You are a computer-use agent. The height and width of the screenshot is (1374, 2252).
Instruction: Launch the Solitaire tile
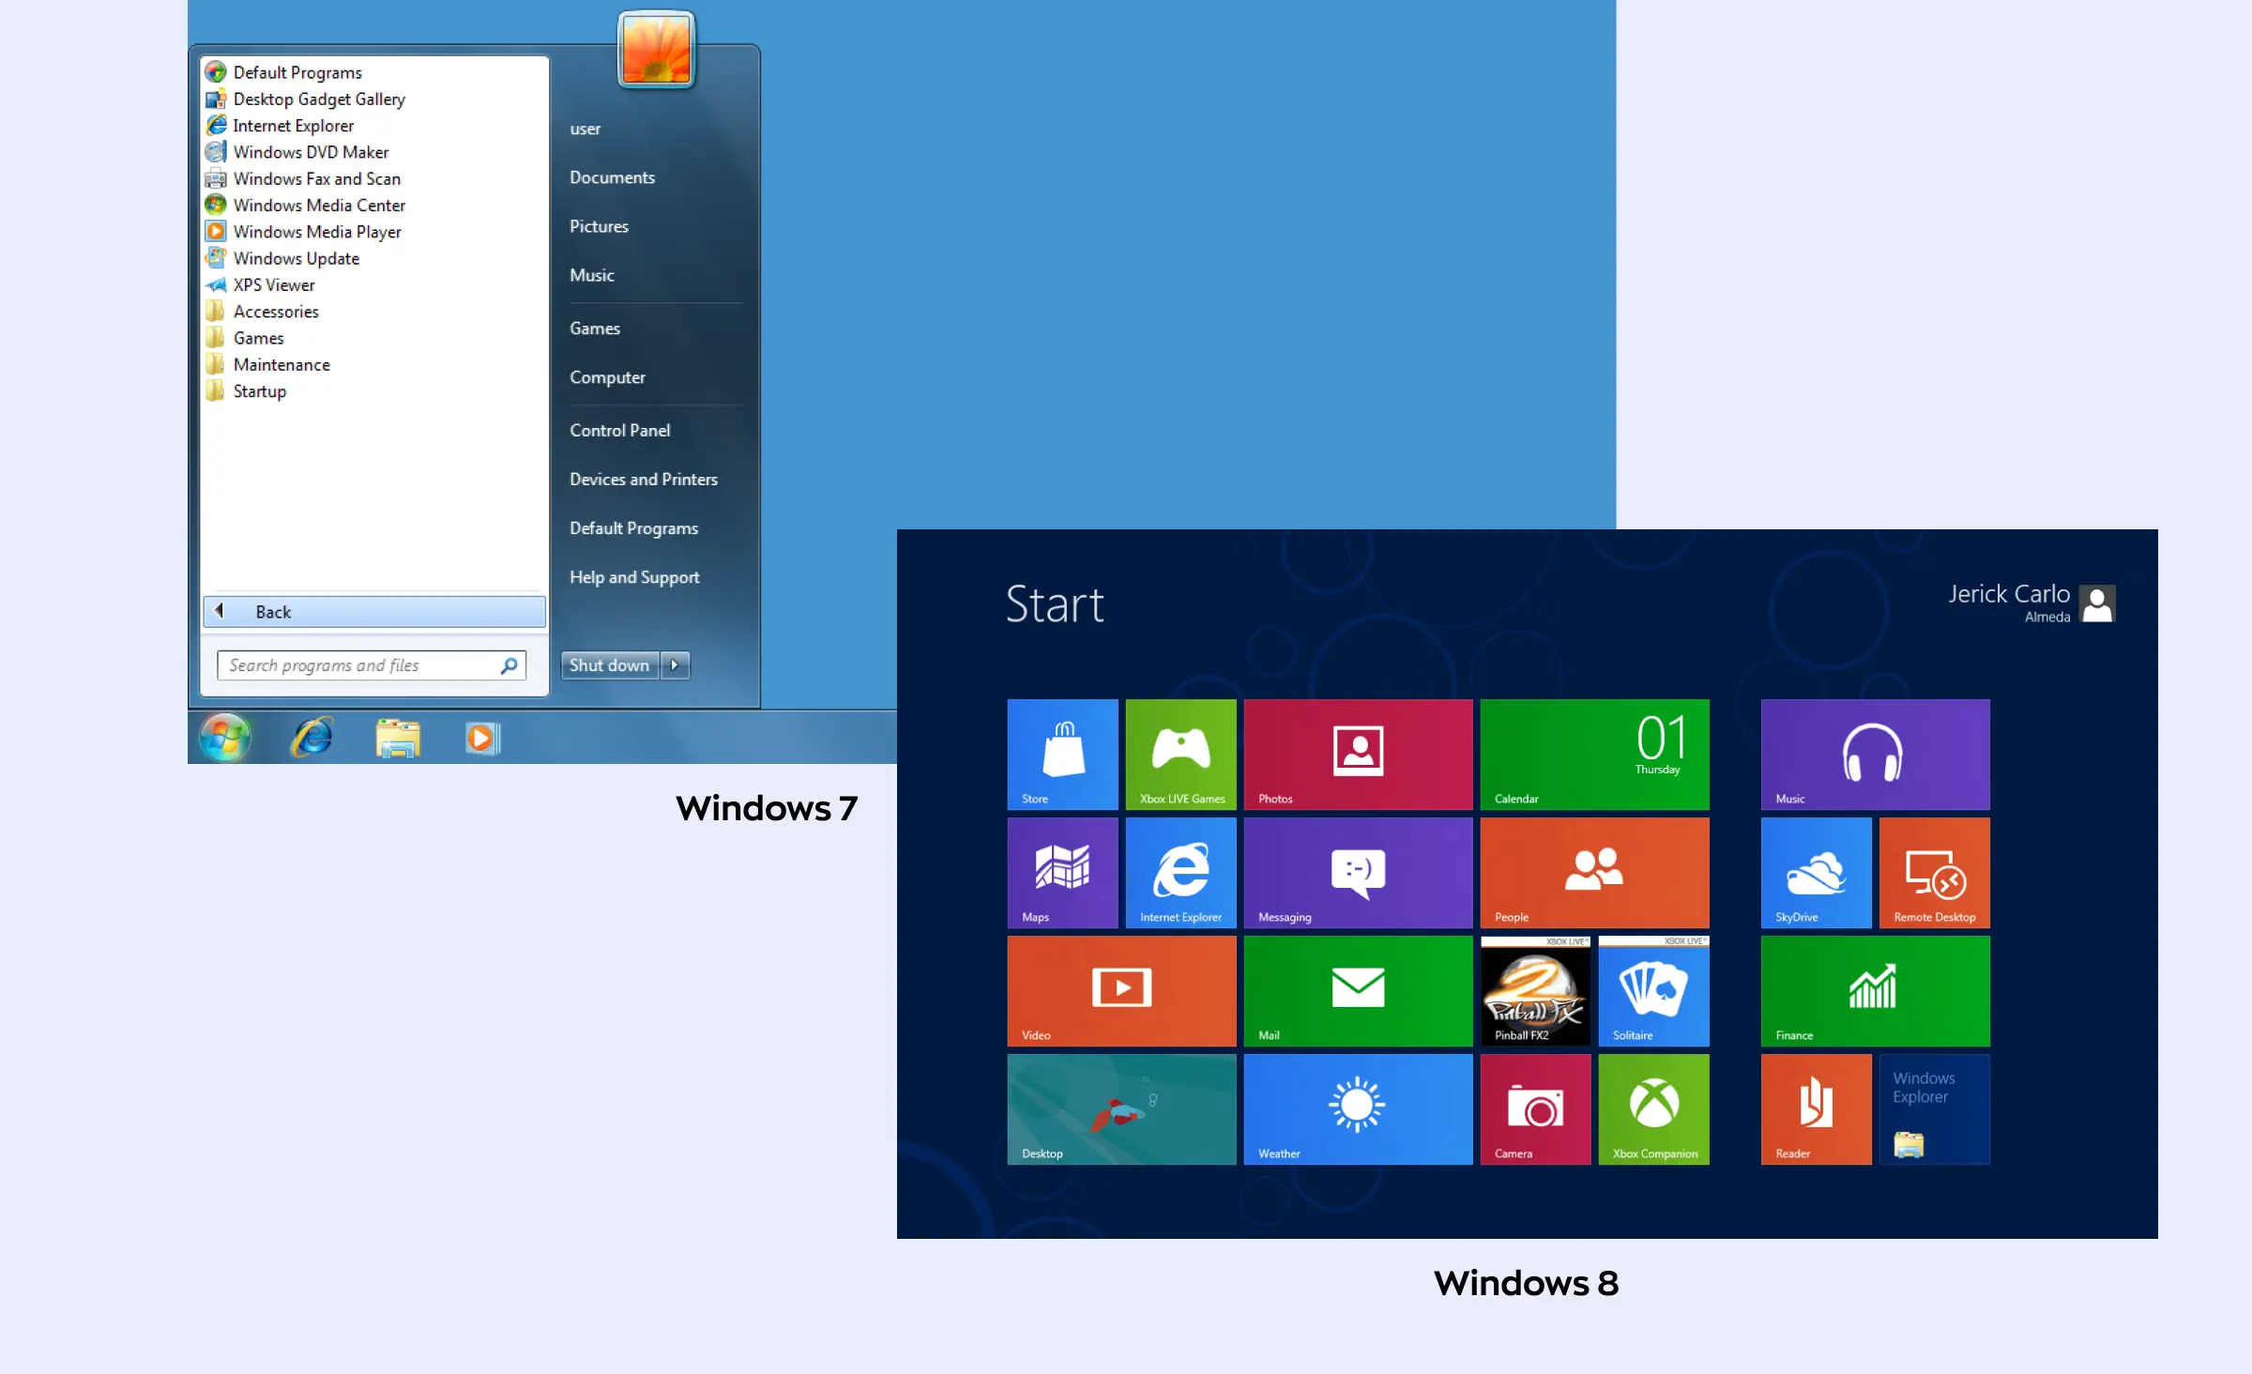[x=1653, y=990]
